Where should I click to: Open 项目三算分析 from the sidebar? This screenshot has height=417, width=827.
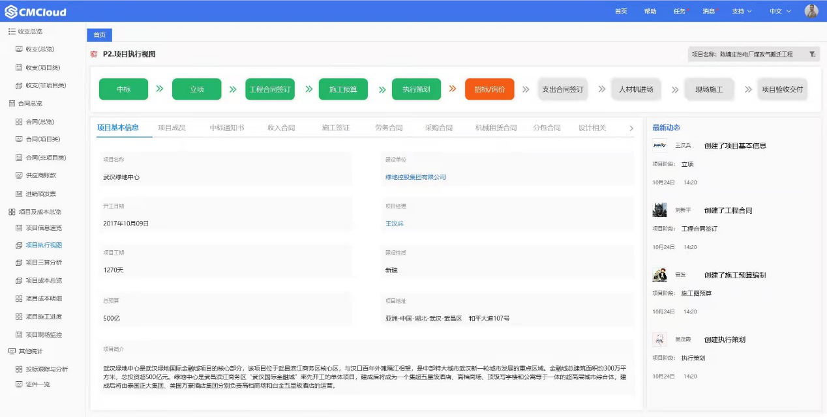point(43,263)
